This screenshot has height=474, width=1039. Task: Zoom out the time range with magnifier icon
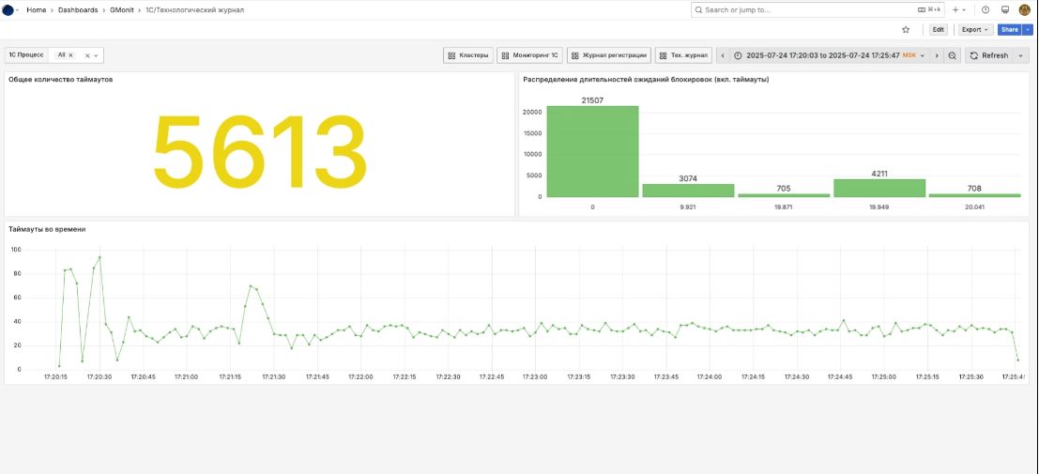pos(953,55)
